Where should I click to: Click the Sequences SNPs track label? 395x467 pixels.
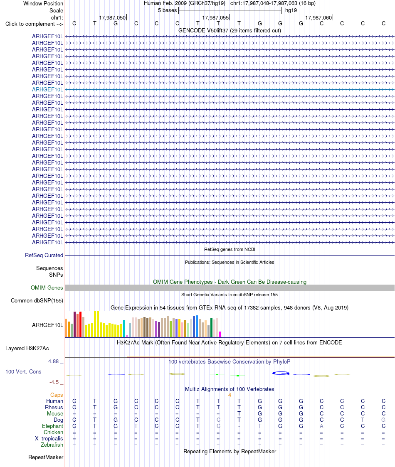click(49, 271)
